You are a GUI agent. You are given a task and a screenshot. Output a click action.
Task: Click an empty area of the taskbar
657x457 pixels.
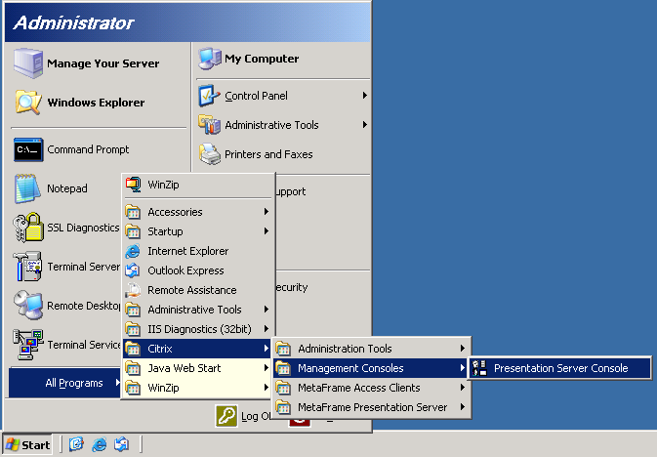click(398, 444)
